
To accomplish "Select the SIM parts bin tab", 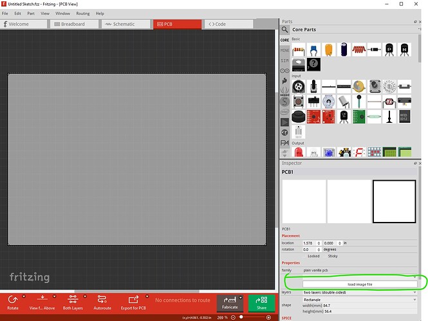I will [x=284, y=60].
